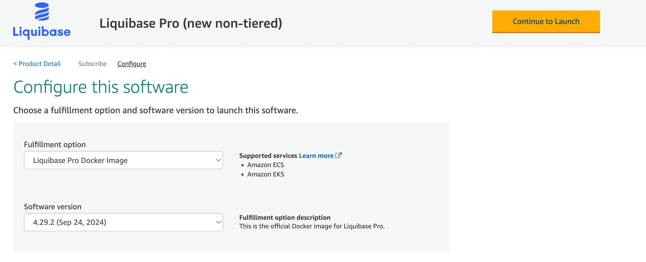Select the Configure step

[132, 64]
